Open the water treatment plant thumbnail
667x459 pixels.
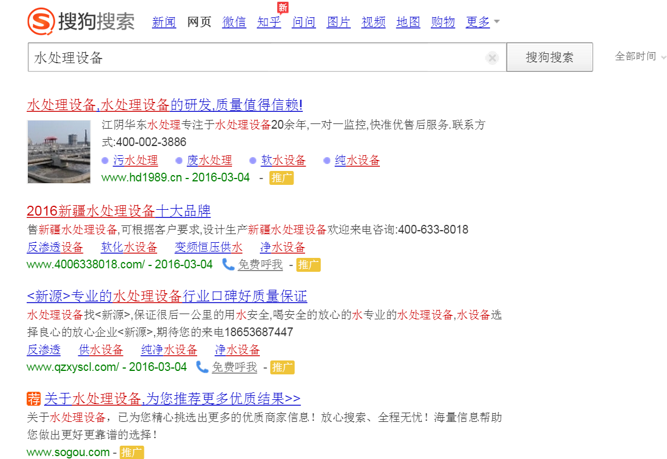pyautogui.click(x=59, y=152)
